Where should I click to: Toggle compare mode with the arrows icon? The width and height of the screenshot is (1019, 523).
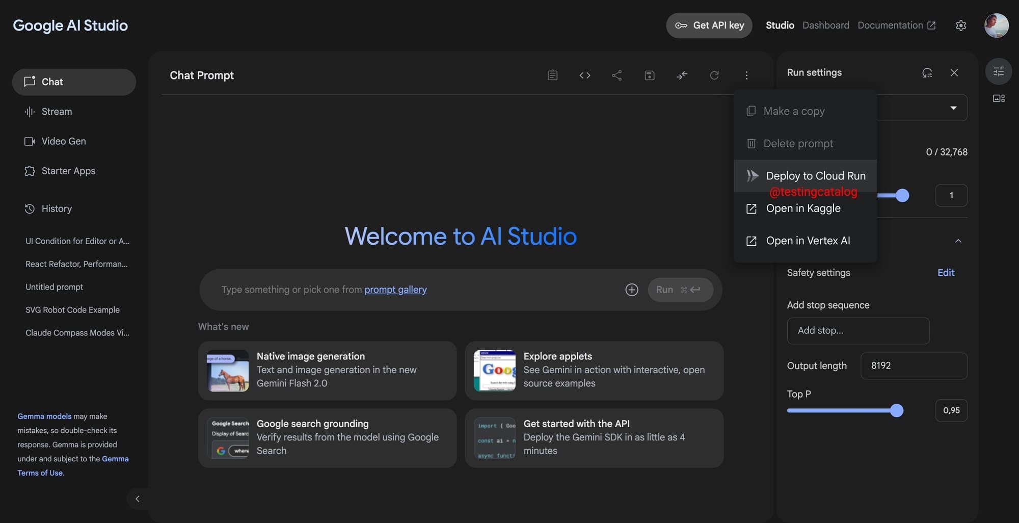pyautogui.click(x=682, y=75)
